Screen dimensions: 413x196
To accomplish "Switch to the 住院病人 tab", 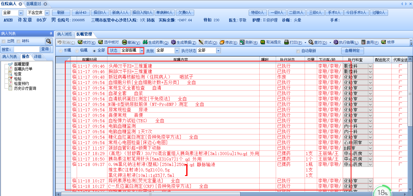I will tap(9, 4).
